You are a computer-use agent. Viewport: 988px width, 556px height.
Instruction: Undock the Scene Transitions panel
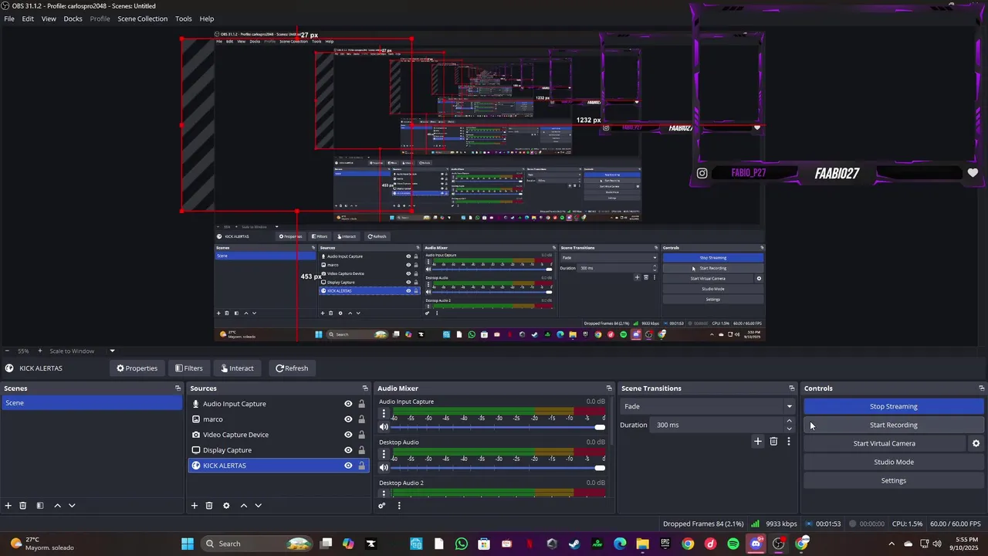coord(791,388)
